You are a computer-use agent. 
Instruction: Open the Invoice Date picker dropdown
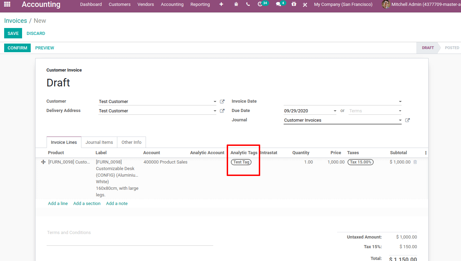[x=400, y=102]
